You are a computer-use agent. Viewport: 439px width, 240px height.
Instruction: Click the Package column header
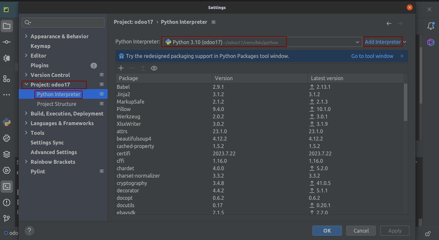pos(164,78)
